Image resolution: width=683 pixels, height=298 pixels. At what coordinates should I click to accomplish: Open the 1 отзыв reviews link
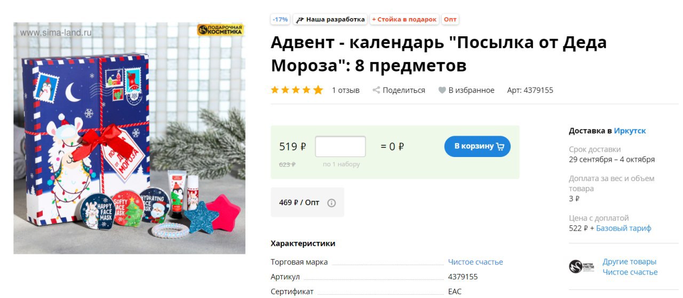tap(346, 90)
